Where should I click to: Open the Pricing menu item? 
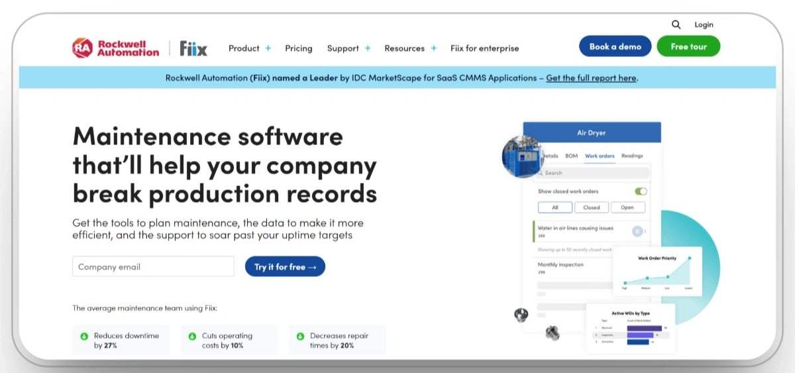299,48
